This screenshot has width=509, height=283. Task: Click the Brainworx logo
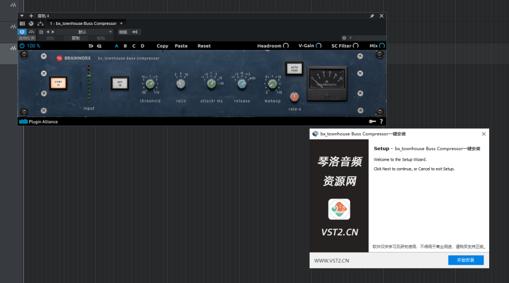click(74, 58)
